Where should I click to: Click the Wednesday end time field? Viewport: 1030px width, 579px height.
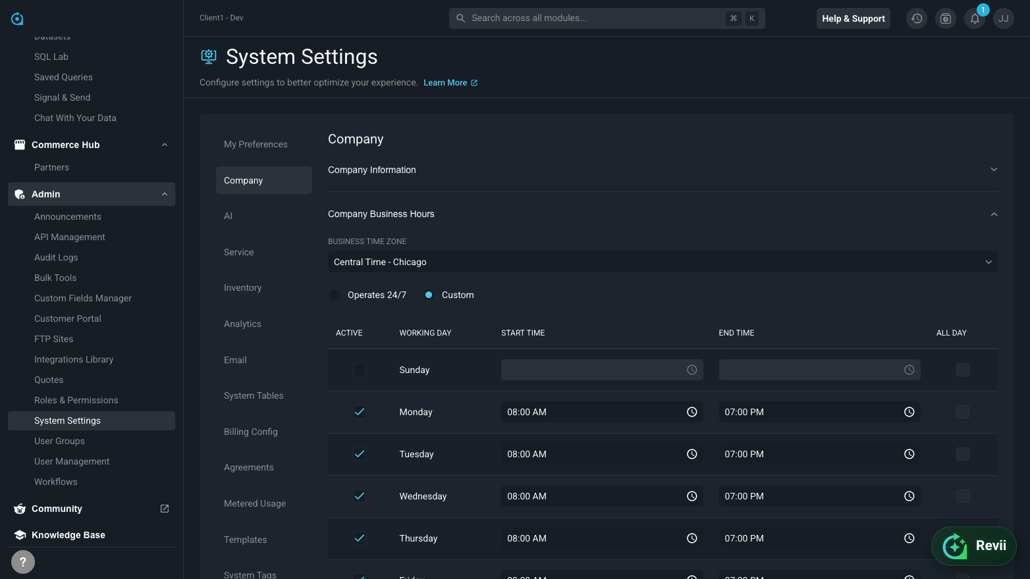[820, 496]
